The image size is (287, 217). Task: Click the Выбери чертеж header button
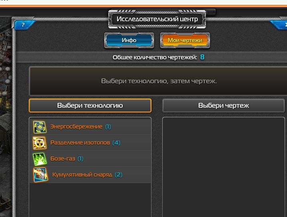[x=223, y=105]
